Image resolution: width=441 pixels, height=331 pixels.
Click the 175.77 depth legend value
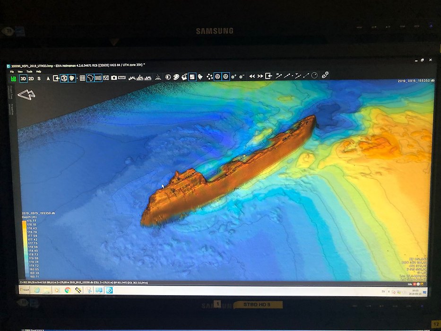click(x=32, y=221)
